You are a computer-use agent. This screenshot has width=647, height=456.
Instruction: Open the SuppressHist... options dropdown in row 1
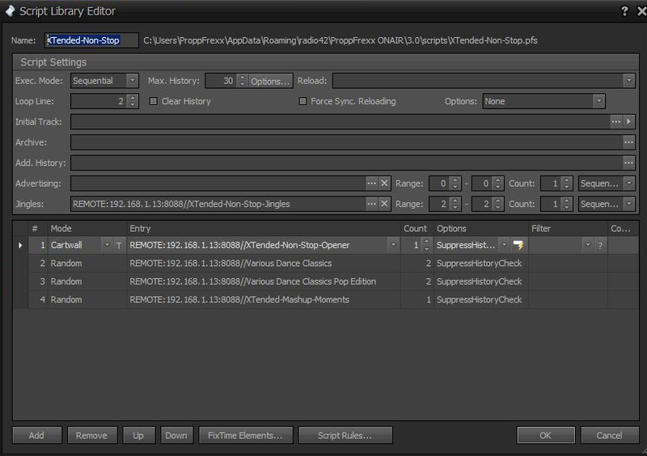click(504, 245)
